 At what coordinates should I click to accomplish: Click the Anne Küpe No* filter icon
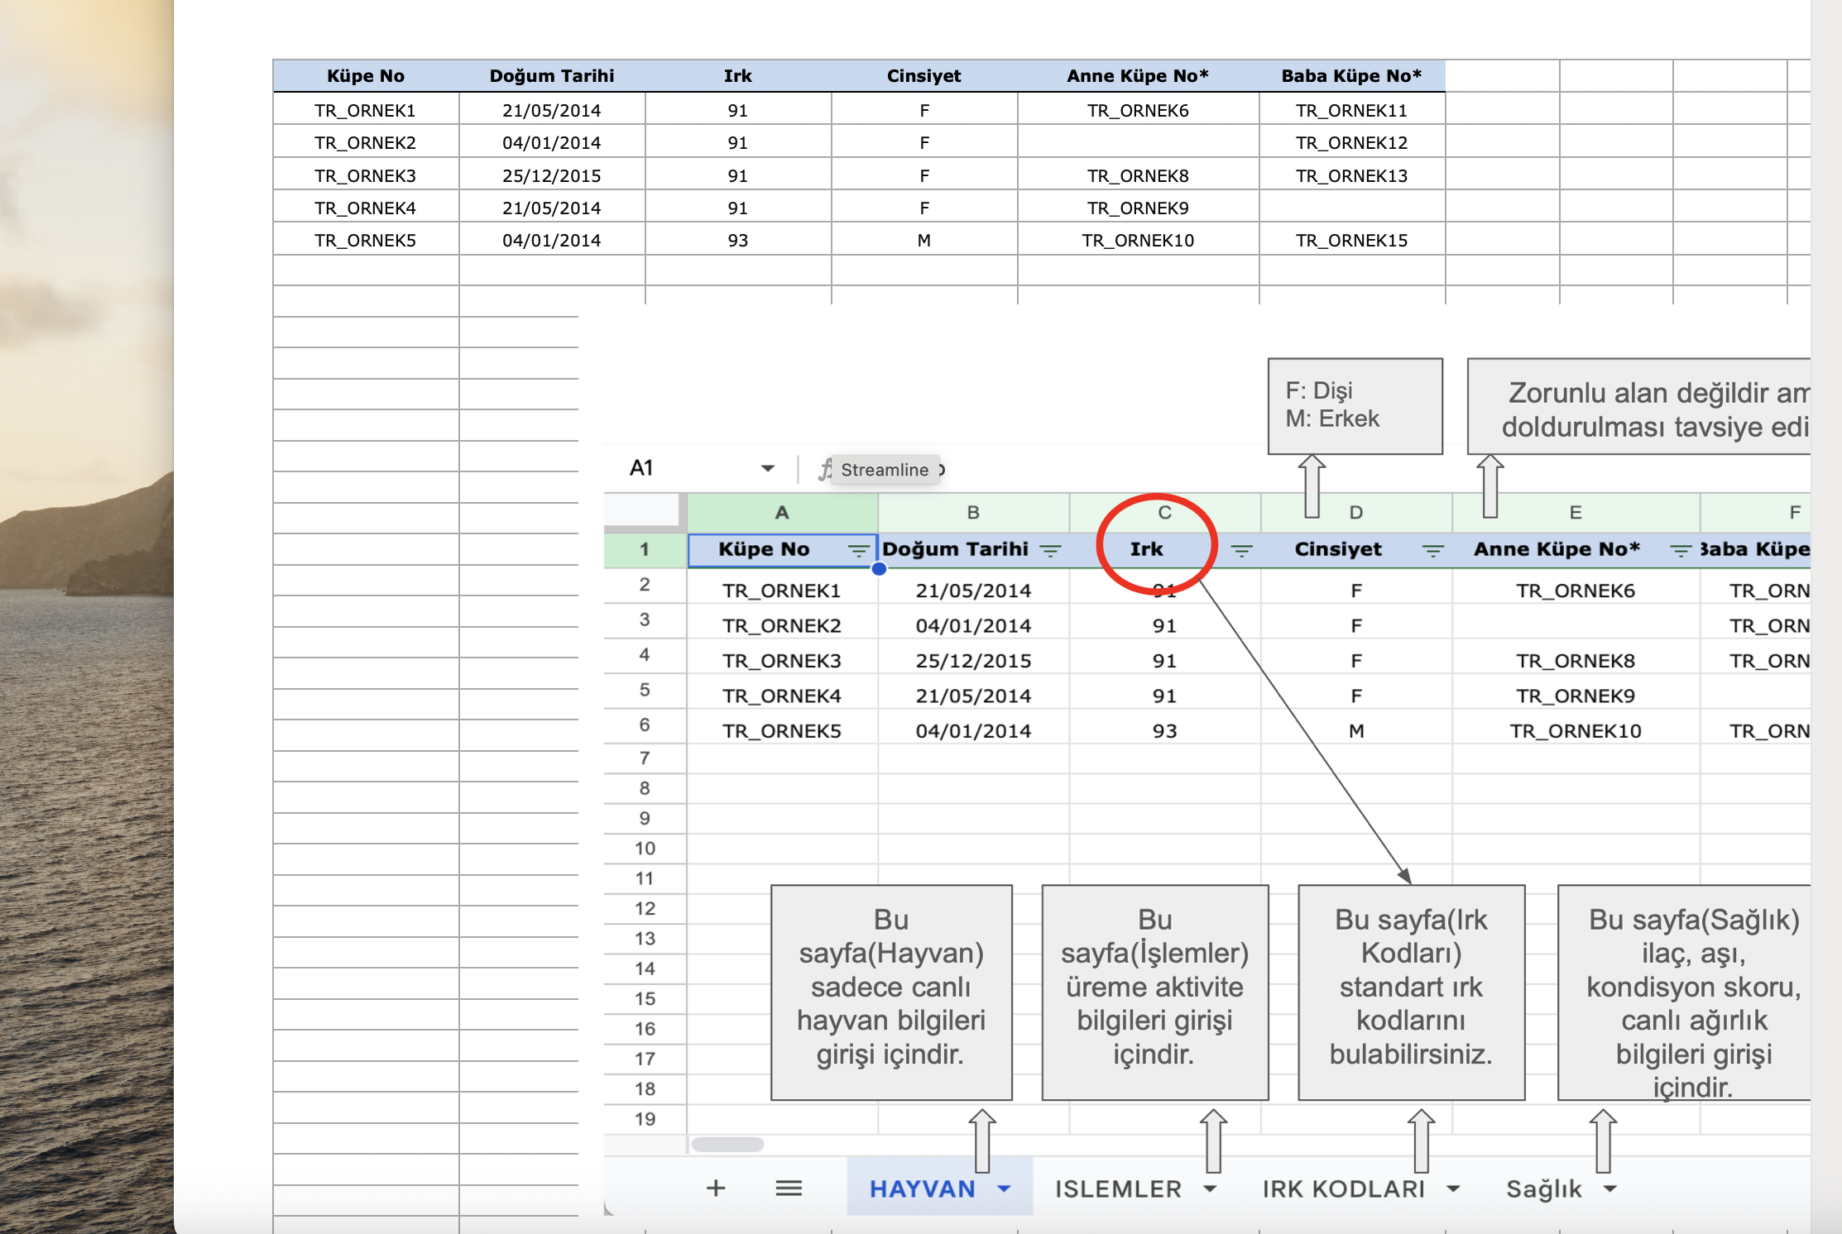point(1680,551)
